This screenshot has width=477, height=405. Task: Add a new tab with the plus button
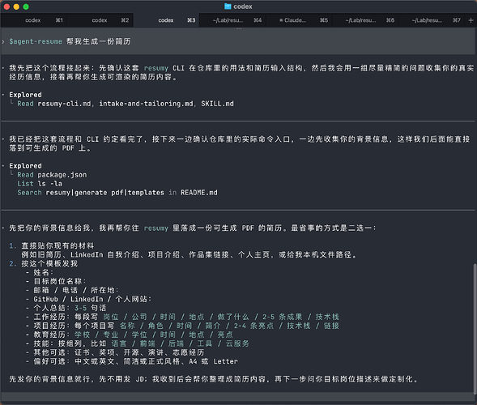point(471,20)
